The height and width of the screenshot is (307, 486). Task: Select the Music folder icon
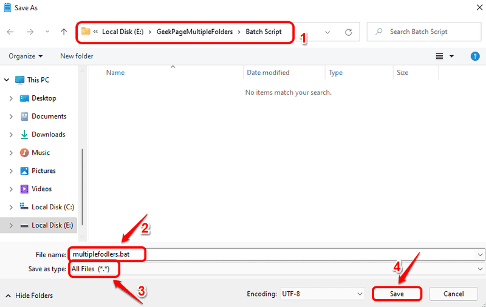pos(24,152)
